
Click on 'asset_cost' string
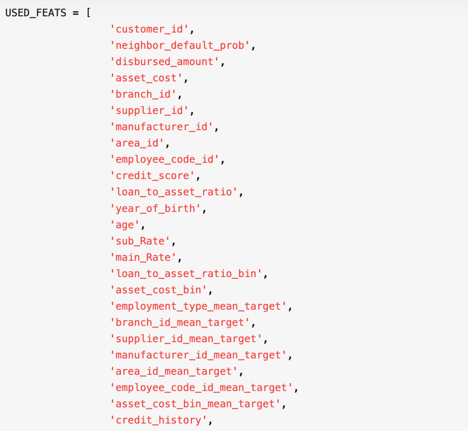point(146,78)
